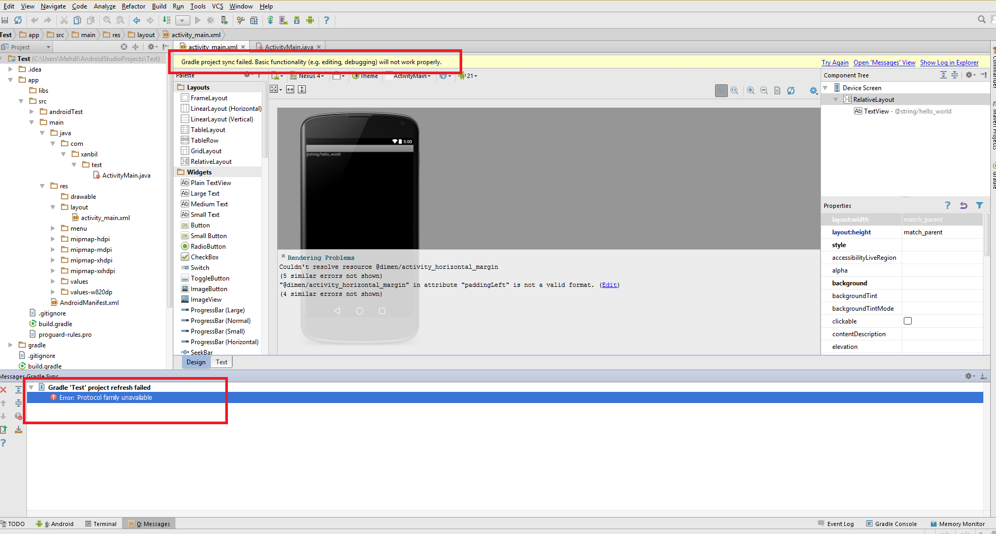Image resolution: width=996 pixels, height=534 pixels.
Task: Zoom in on the layout preview
Action: pyautogui.click(x=750, y=90)
